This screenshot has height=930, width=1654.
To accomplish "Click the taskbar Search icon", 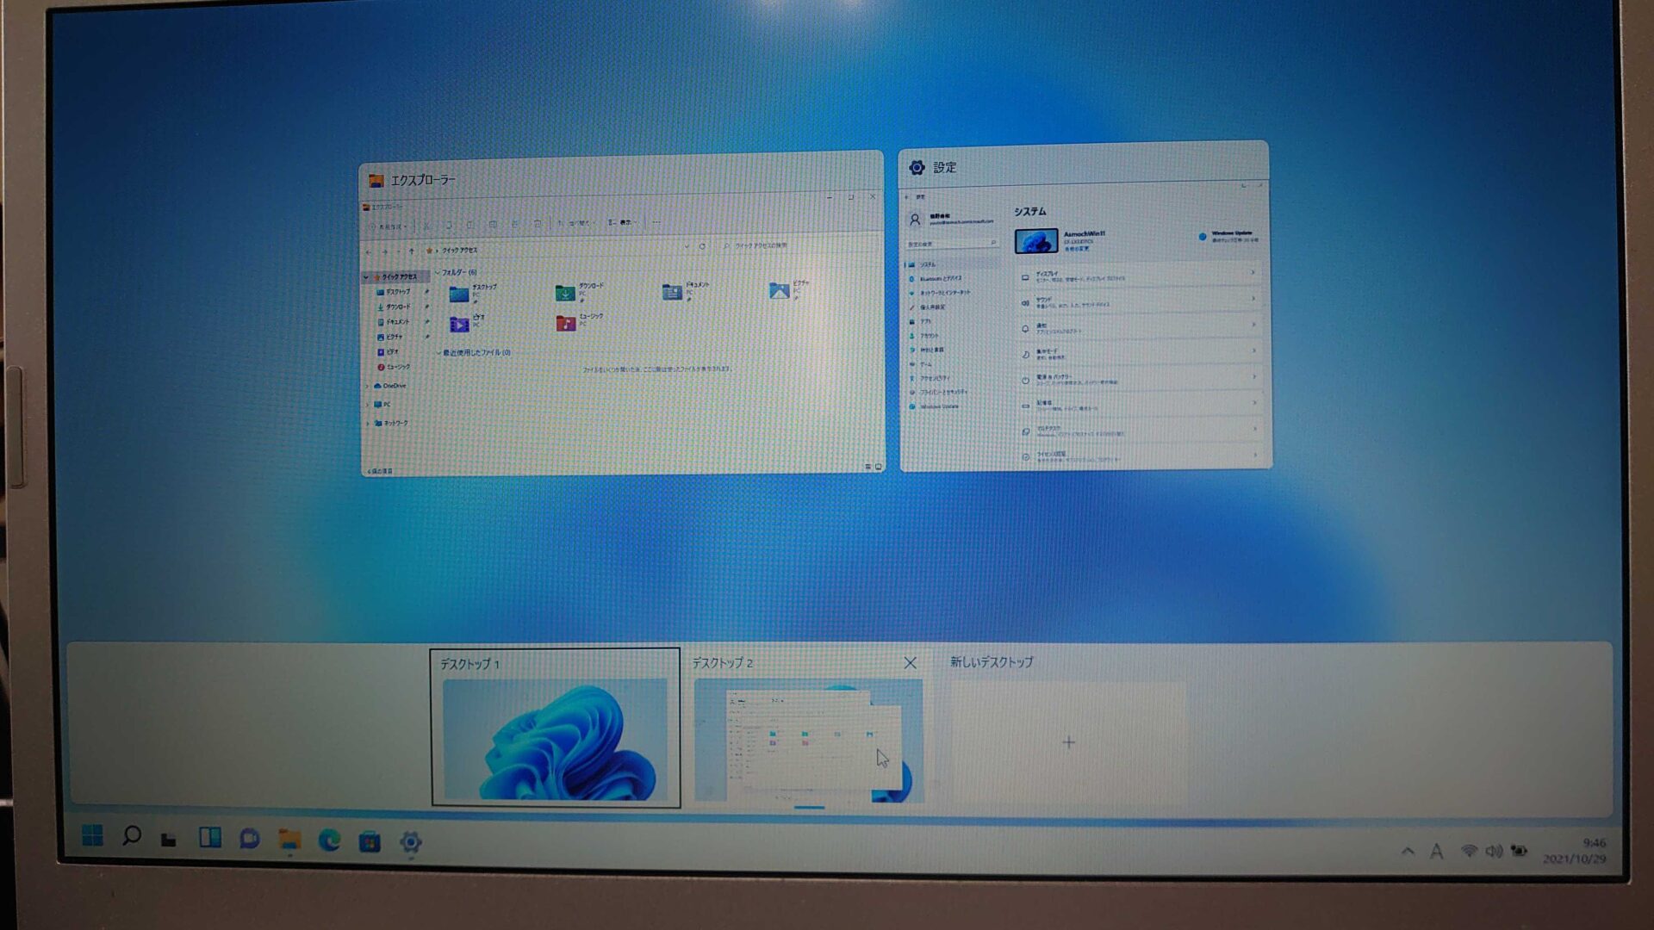I will [131, 836].
